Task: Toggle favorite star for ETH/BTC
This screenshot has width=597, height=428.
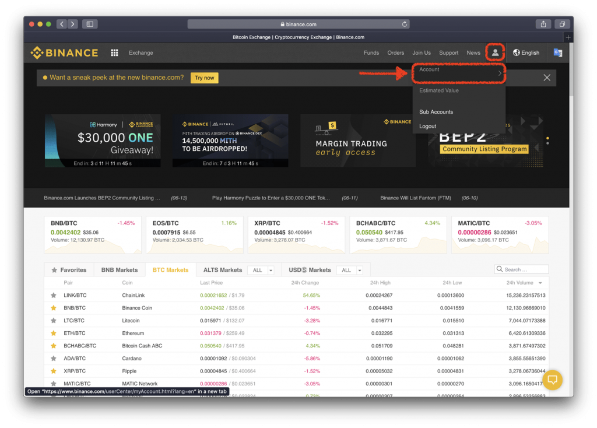Action: click(x=54, y=333)
